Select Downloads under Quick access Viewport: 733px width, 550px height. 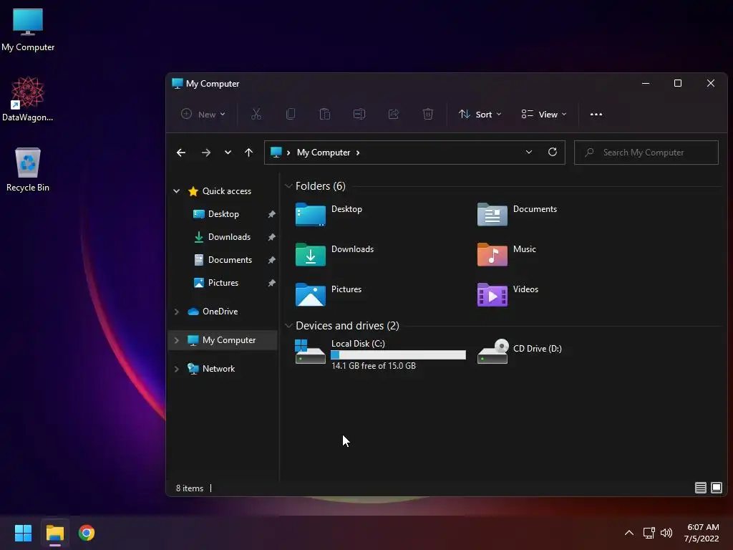click(229, 236)
